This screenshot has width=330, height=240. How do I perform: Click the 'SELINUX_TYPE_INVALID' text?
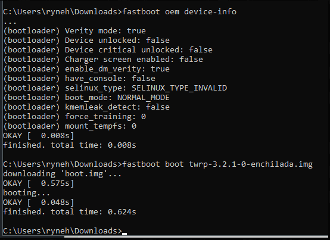[179, 88]
